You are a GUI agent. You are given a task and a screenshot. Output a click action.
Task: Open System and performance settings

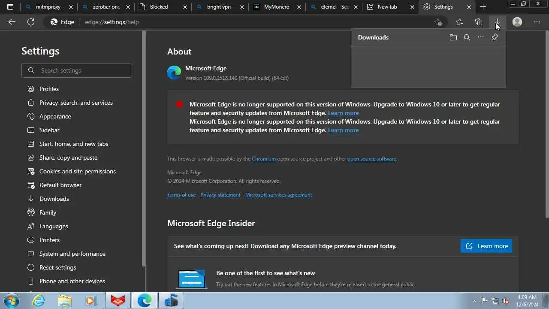point(72,254)
